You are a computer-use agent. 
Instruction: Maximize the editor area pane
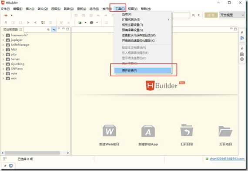235,29
